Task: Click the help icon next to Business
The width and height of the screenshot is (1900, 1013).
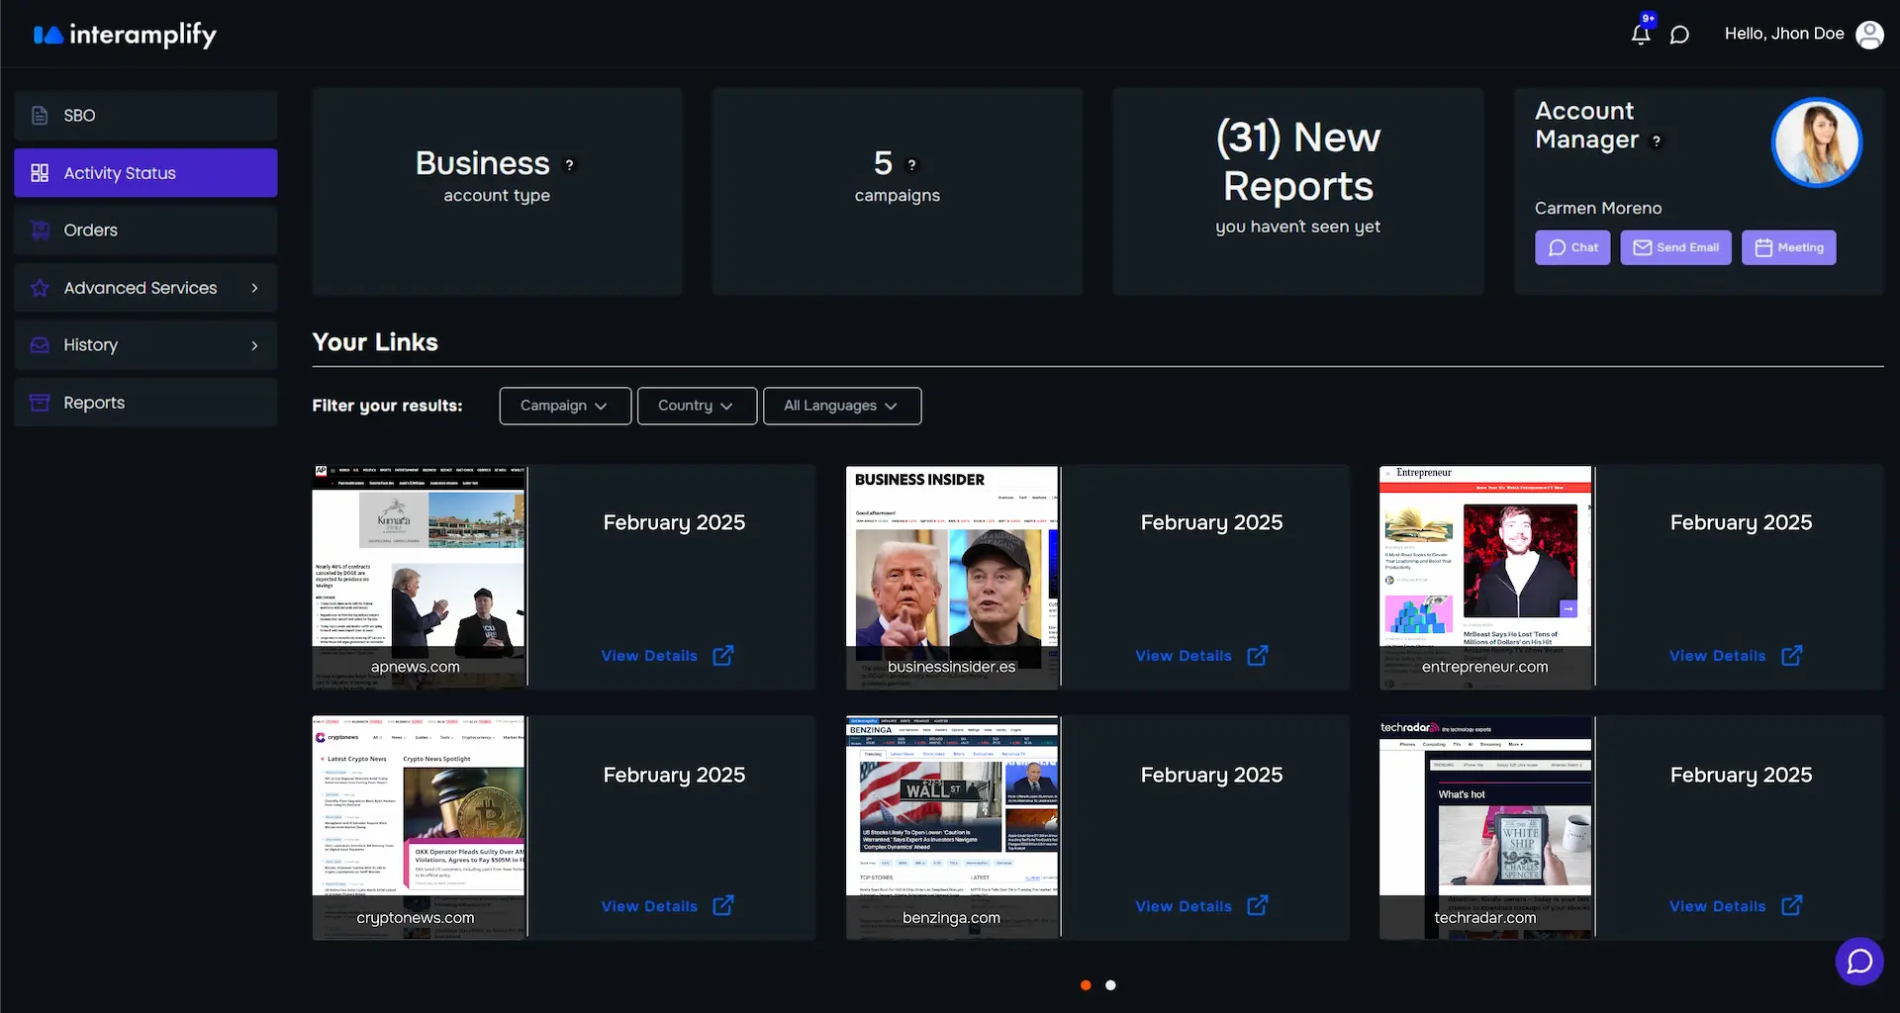Action: (569, 165)
